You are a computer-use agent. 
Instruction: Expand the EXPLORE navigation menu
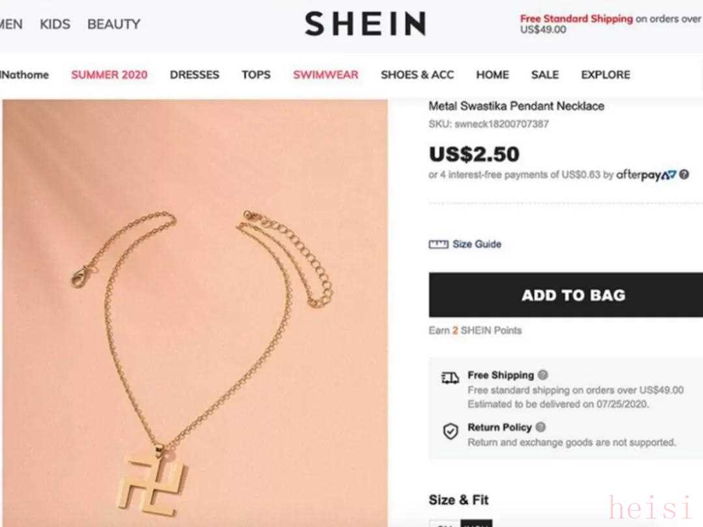point(605,75)
